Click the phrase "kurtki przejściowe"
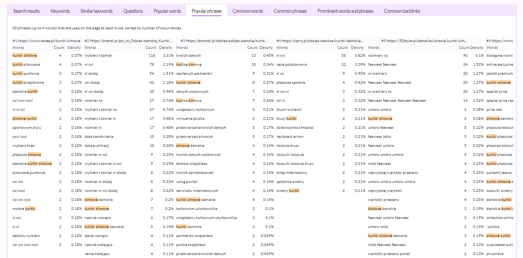 [x=28, y=83]
